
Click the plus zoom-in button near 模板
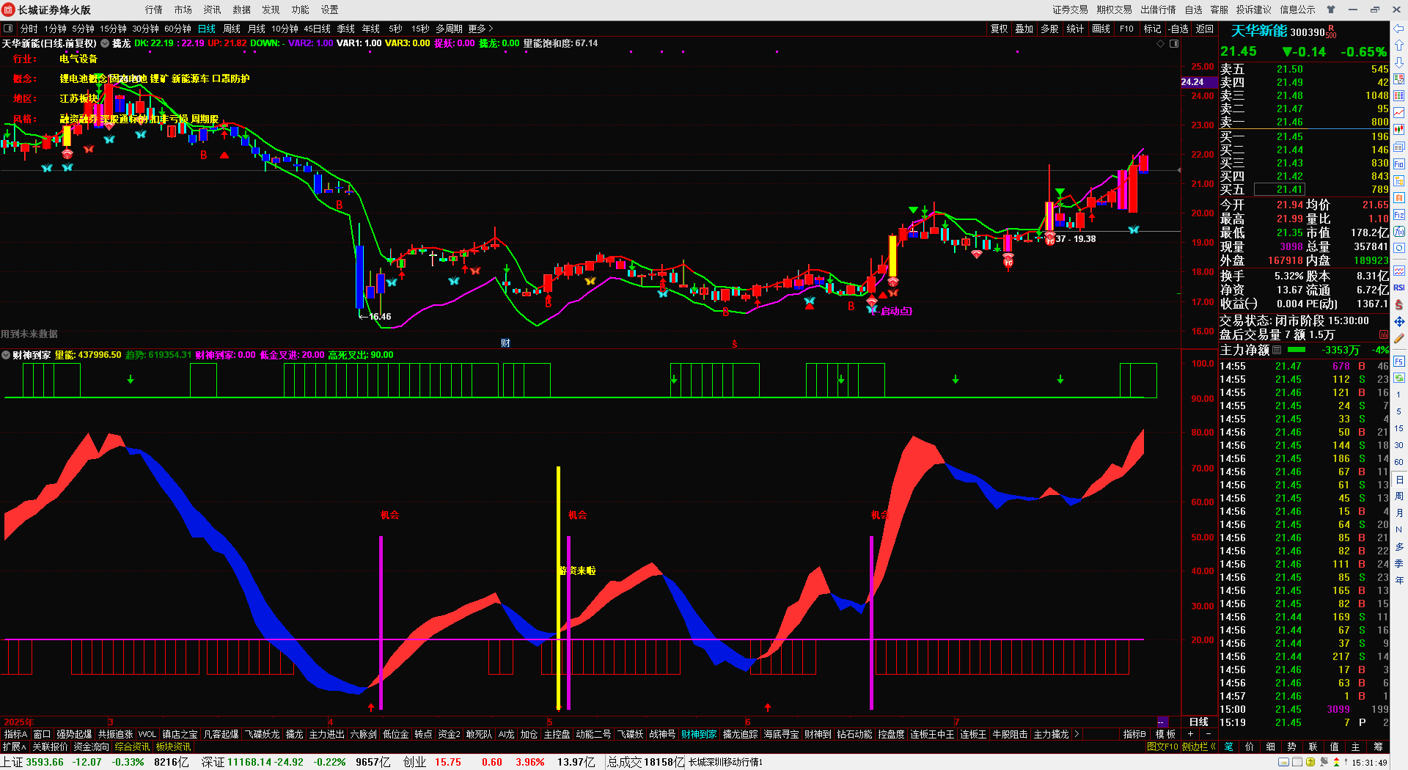pyautogui.click(x=1190, y=734)
